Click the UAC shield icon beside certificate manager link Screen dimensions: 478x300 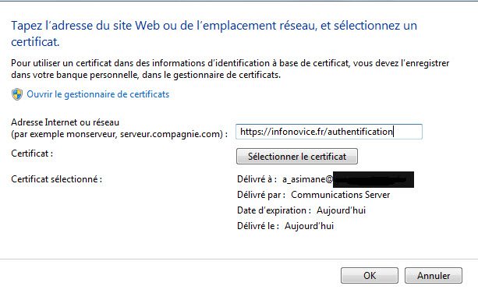point(17,94)
